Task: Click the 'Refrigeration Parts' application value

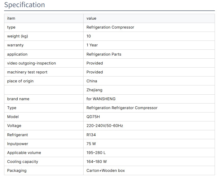Action: pyautogui.click(x=104, y=54)
